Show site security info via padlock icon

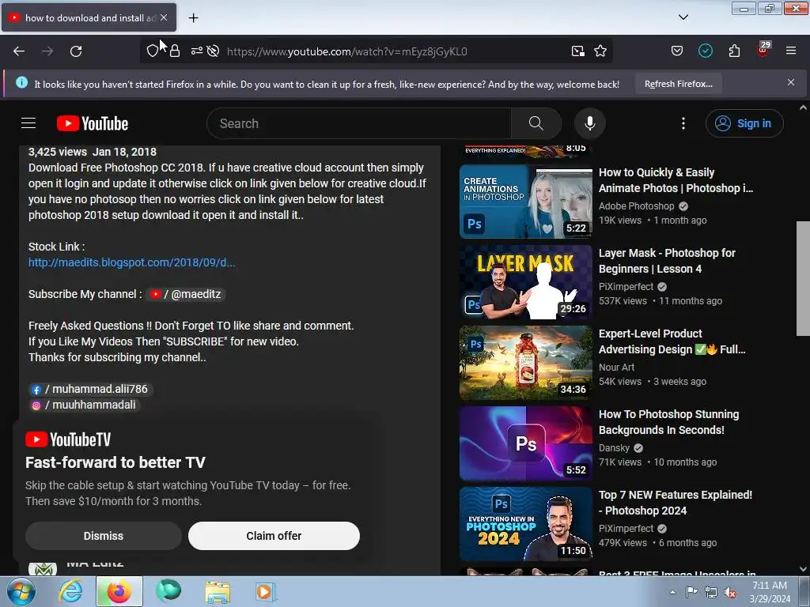(x=175, y=51)
